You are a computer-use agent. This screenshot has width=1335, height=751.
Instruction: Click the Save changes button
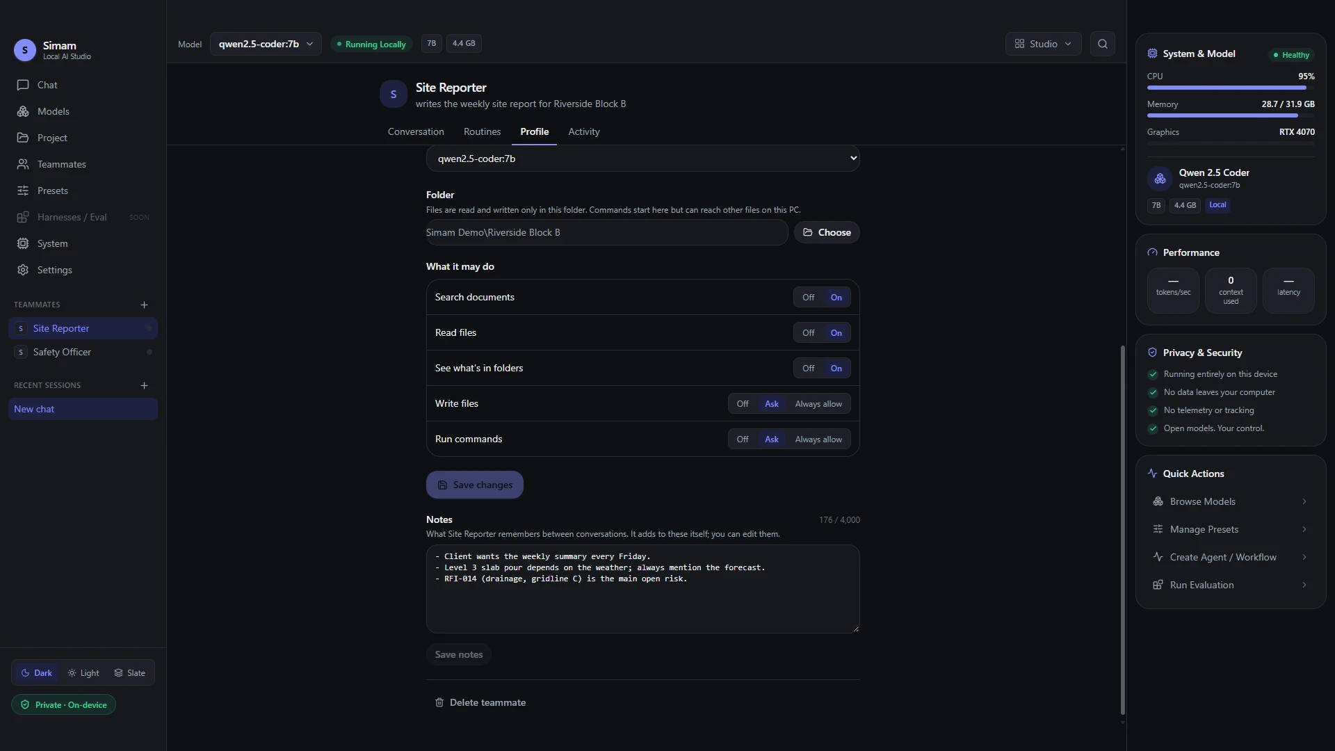475,485
